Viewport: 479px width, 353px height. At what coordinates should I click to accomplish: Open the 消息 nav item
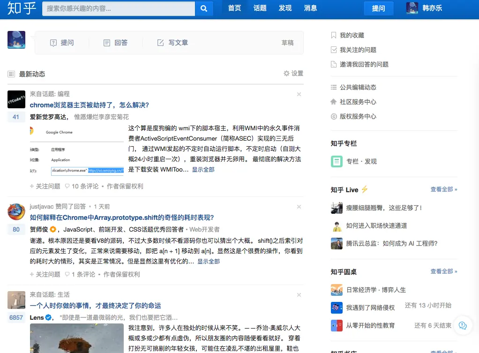pos(310,8)
